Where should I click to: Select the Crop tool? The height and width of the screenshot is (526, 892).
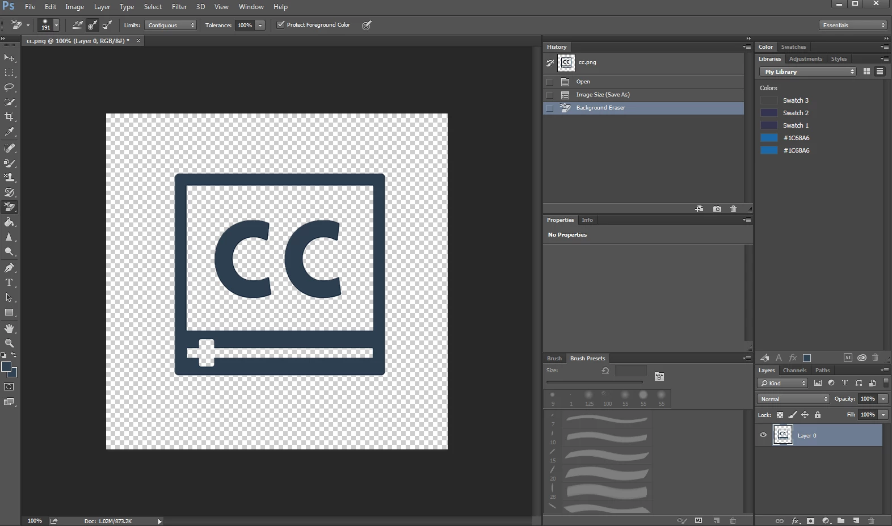click(9, 117)
